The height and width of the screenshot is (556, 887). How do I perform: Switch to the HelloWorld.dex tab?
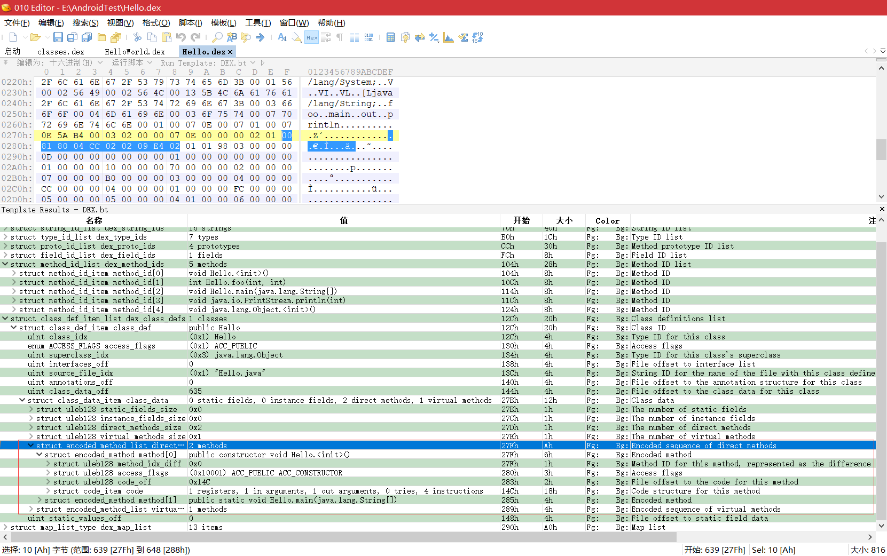tap(135, 52)
